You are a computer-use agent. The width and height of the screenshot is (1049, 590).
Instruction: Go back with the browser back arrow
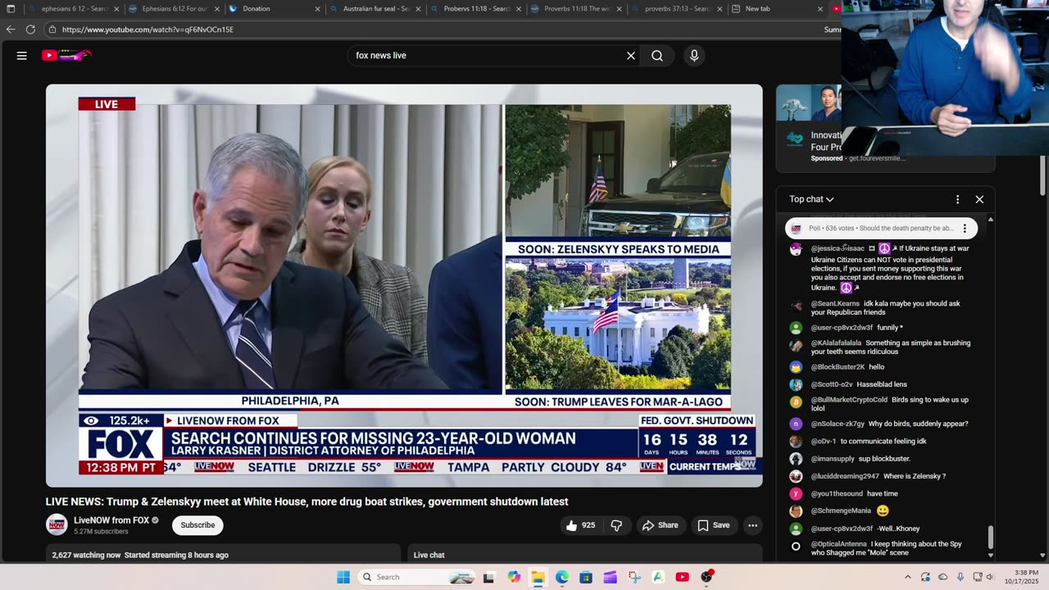pyautogui.click(x=11, y=29)
